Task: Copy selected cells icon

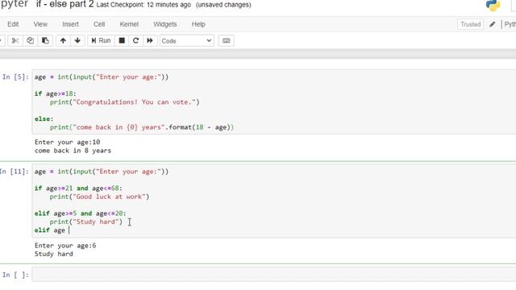Action: [30, 41]
